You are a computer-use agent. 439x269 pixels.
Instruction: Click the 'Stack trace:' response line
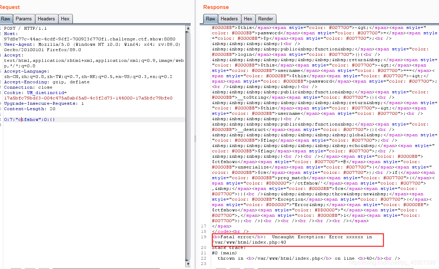229,248
